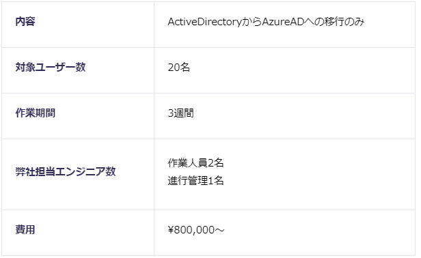Select the 800,000 amount
This screenshot has width=421, height=258.
click(x=194, y=230)
